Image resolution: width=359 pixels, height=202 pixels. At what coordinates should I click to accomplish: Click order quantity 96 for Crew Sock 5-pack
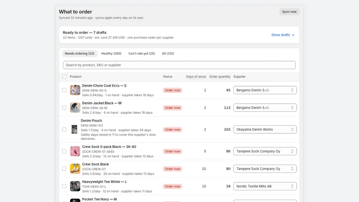228,151
